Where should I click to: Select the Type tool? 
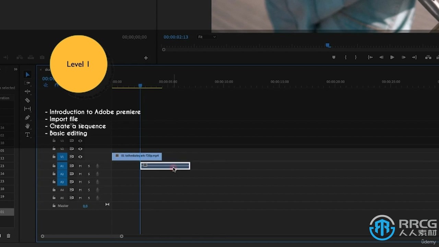coord(27,134)
